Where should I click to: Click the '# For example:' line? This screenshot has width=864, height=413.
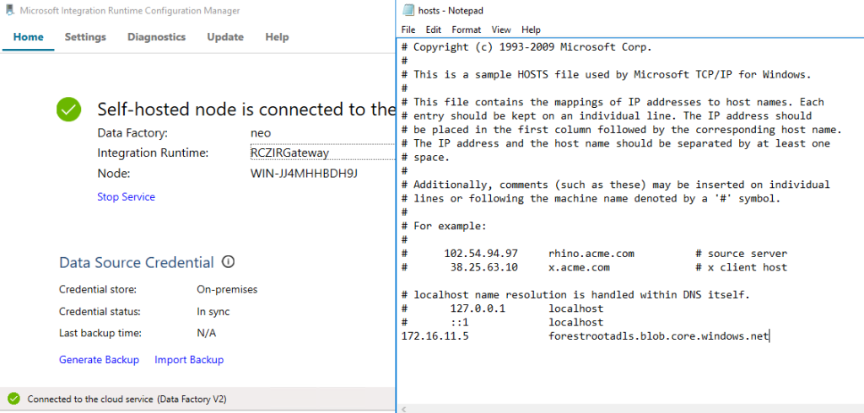[444, 226]
